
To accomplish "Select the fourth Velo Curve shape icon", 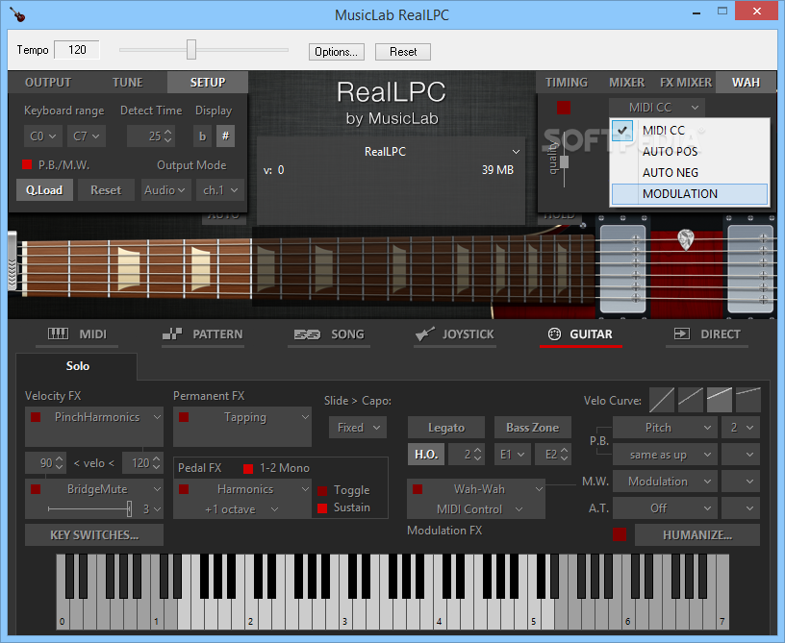I will click(748, 400).
